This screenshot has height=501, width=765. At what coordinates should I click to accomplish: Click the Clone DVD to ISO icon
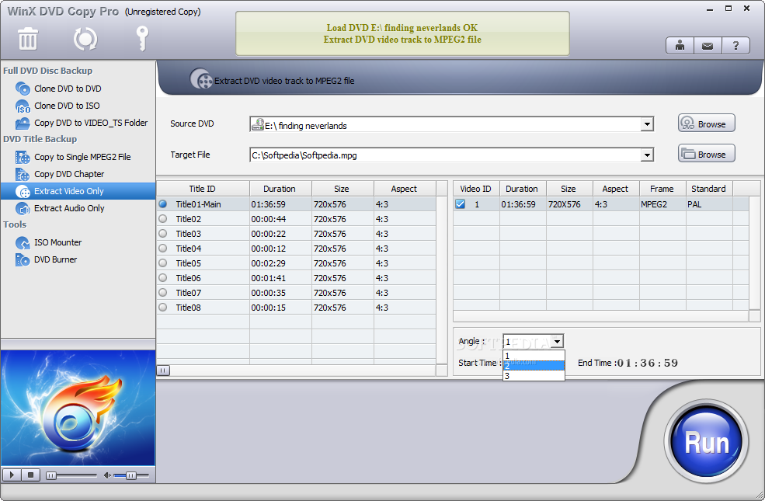tap(23, 106)
